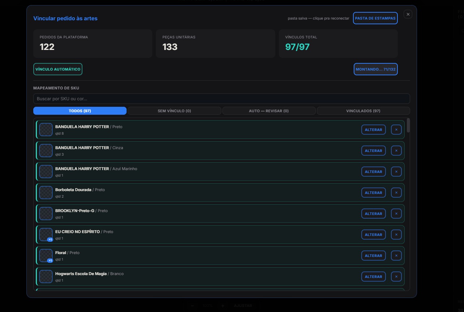The image size is (464, 312).
Task: Click ALTERAR on EU CREIO NO ESPÍRITO row
Action: tap(374, 235)
